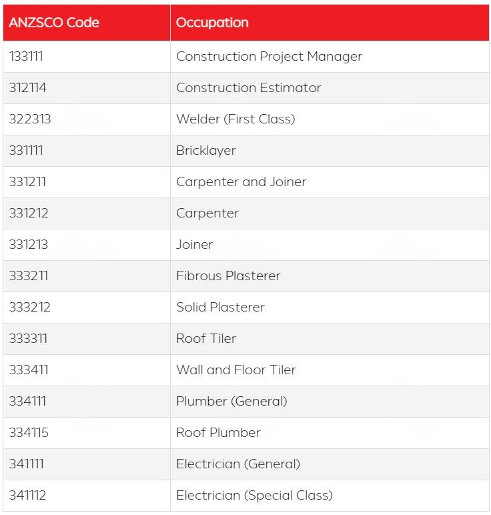Click code 322313 in the table
Screen dimensions: 491x515
30,119
